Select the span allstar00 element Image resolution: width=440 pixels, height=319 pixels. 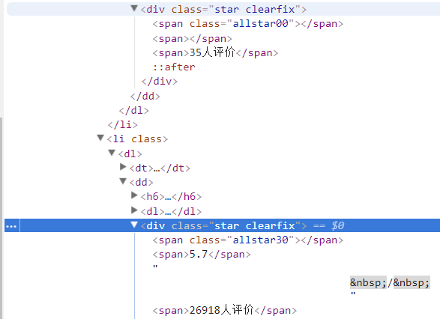[x=248, y=24]
